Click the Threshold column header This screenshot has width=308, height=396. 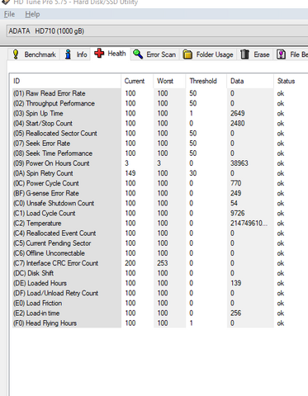pos(206,81)
